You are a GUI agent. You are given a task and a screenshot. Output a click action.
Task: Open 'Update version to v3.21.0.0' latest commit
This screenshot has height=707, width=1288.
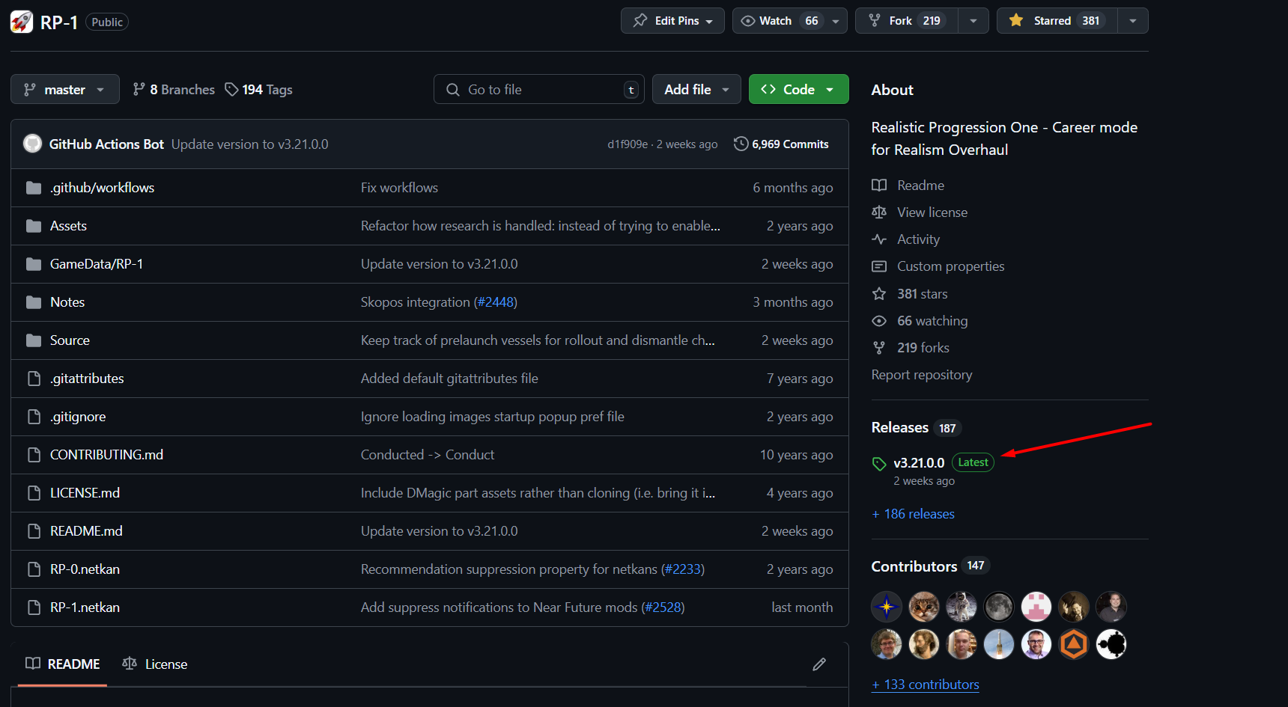coord(249,144)
